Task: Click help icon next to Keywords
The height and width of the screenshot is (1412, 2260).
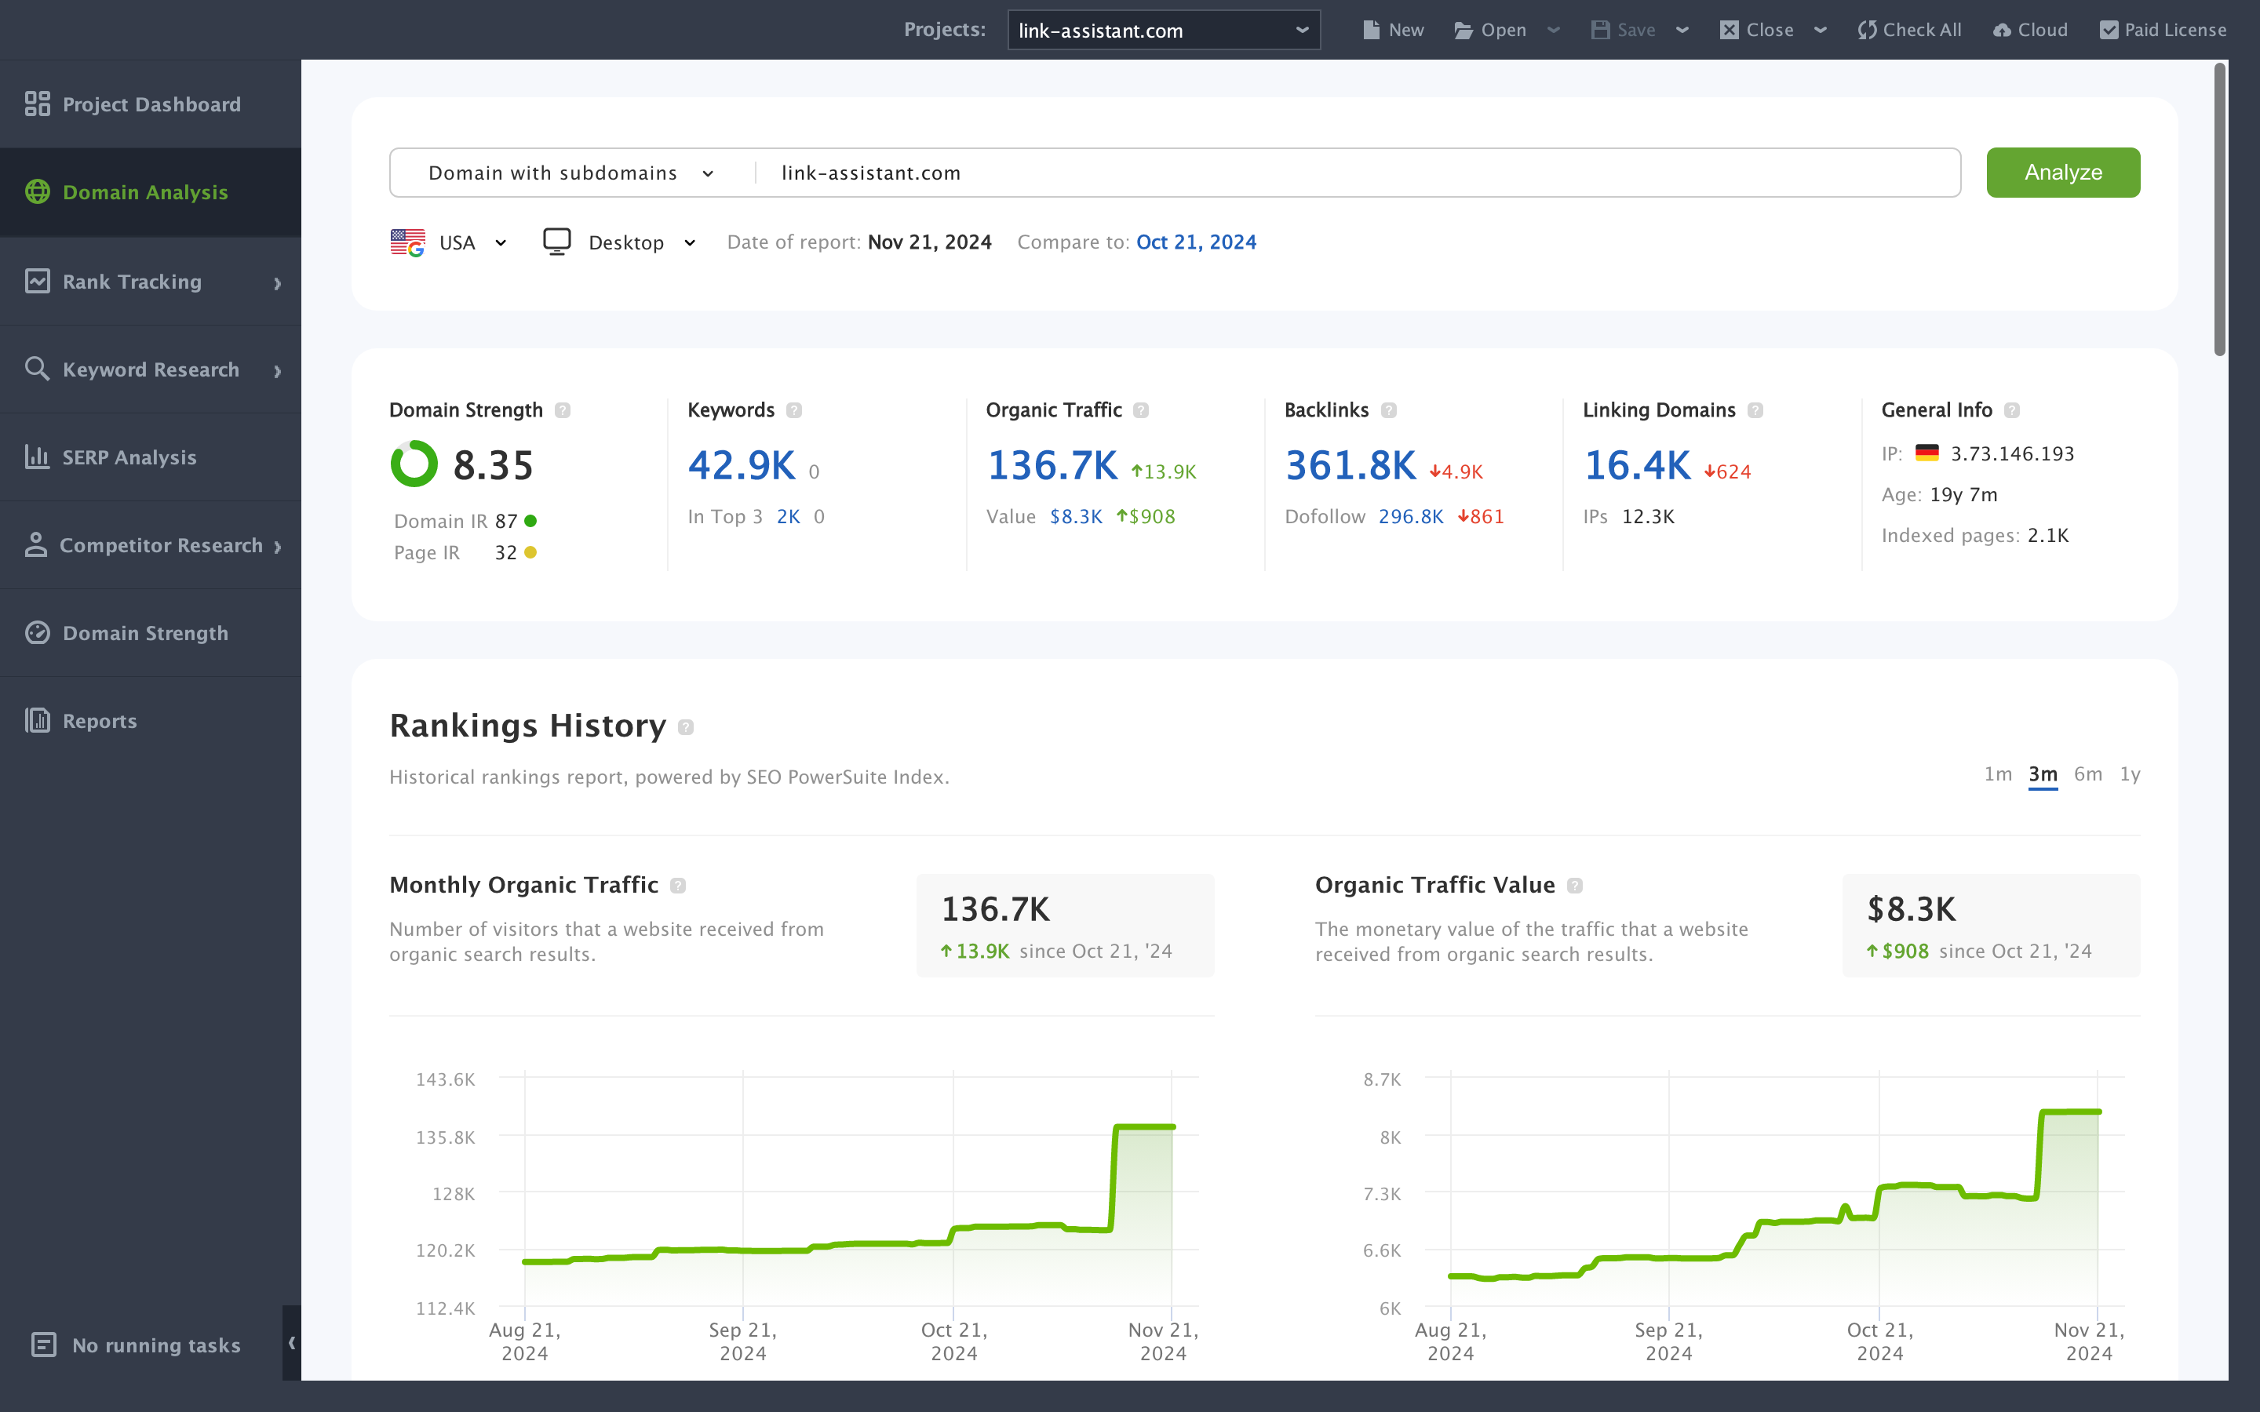Action: pos(794,410)
